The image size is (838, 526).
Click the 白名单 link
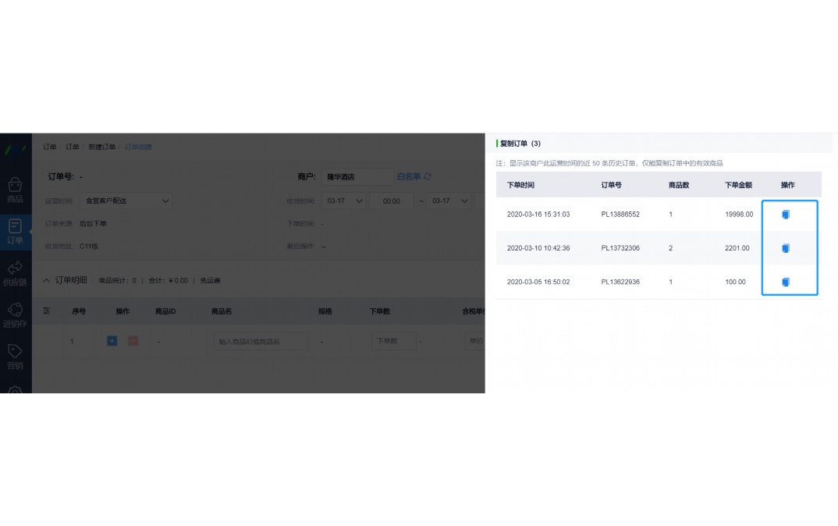pos(408,177)
